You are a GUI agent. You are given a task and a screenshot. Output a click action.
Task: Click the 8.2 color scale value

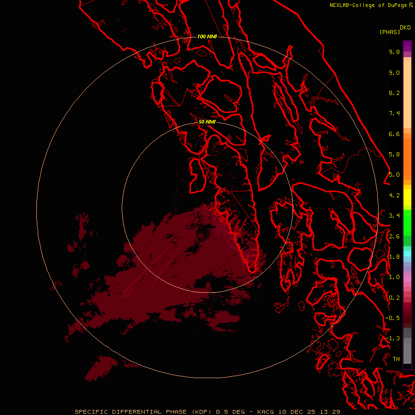[x=394, y=93]
